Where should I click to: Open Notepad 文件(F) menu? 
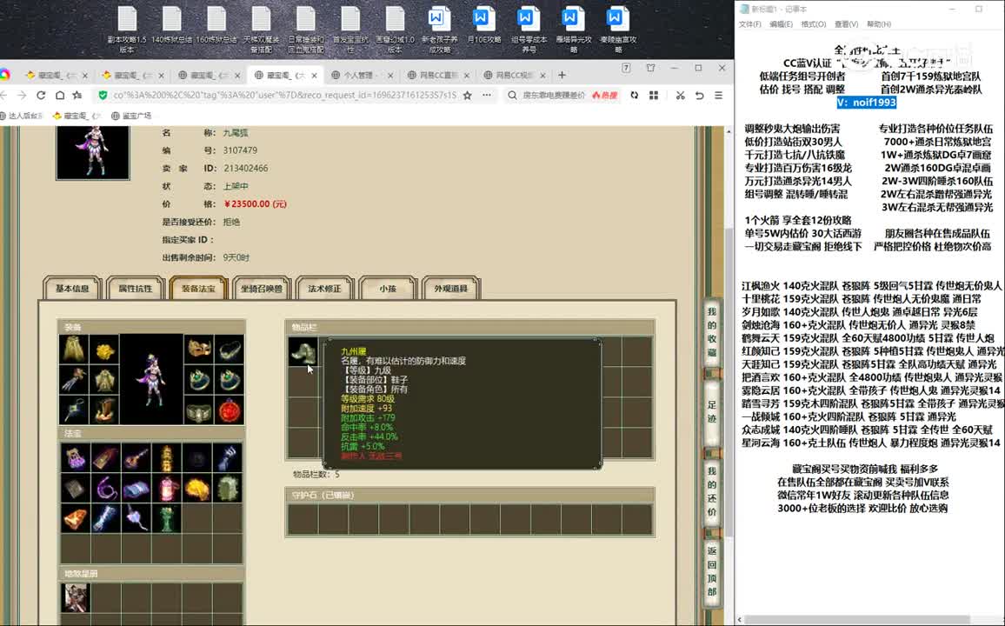tap(750, 23)
